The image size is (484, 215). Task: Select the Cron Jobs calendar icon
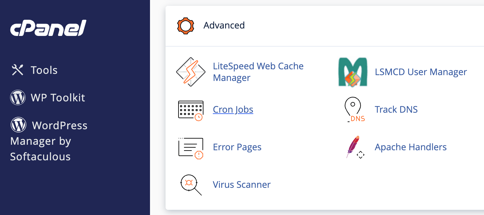tap(191, 109)
